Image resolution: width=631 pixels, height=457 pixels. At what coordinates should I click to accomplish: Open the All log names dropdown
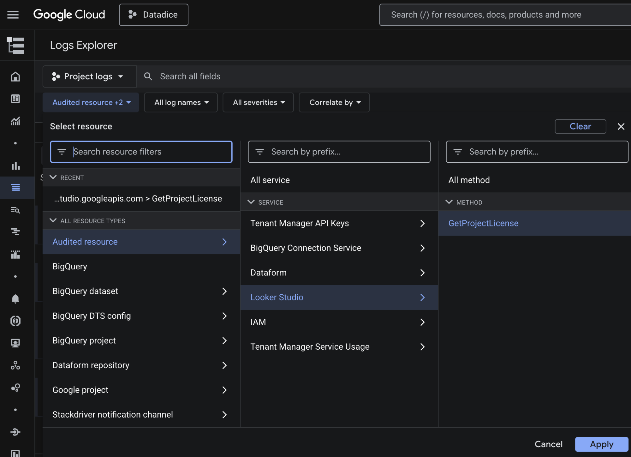[181, 102]
